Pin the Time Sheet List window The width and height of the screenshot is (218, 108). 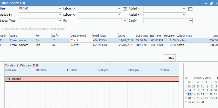[206, 3]
